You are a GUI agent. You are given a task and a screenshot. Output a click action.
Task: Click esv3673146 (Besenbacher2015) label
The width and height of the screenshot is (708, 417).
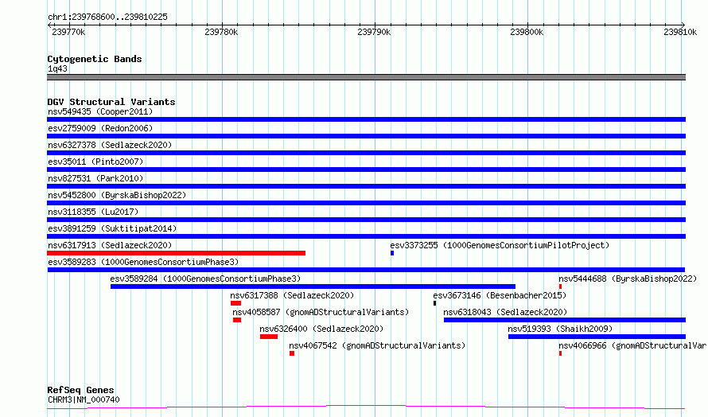(500, 295)
